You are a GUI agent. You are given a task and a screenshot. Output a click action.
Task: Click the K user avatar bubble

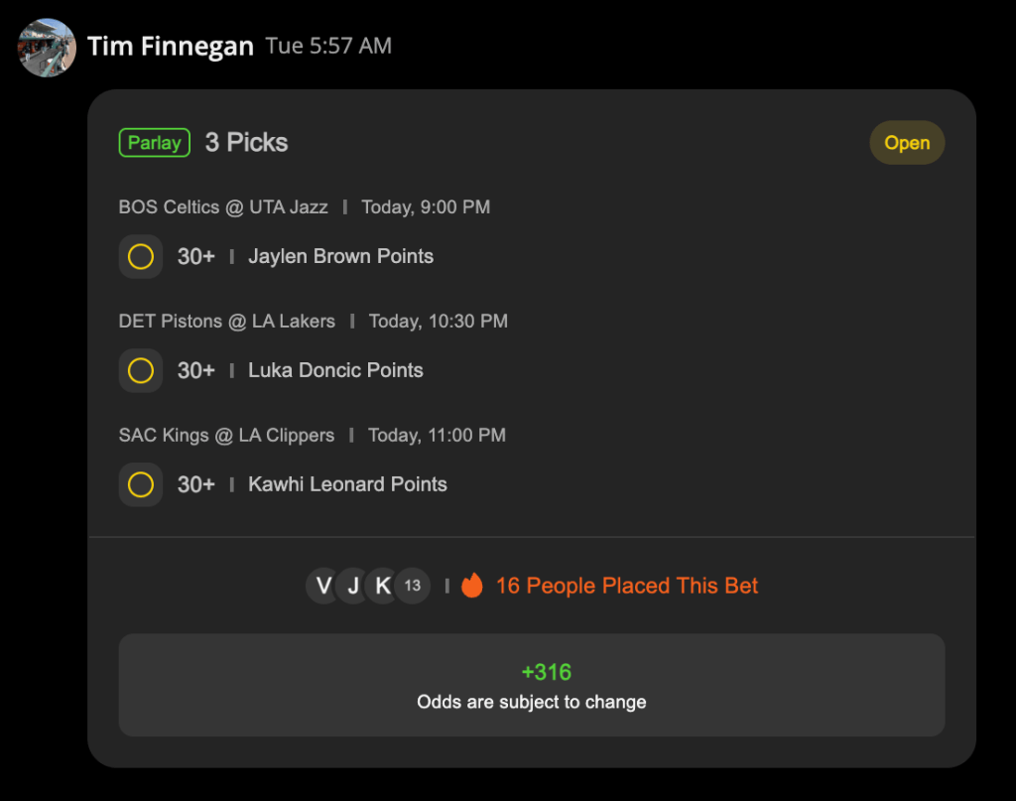pyautogui.click(x=383, y=586)
